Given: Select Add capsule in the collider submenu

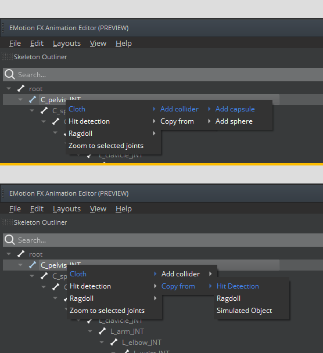Looking at the screenshot, I should pyautogui.click(x=235, y=109).
